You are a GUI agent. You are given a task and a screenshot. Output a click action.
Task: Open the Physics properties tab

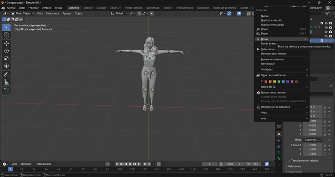(x=279, y=140)
